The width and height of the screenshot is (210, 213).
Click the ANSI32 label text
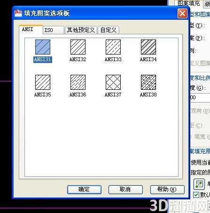(78, 60)
